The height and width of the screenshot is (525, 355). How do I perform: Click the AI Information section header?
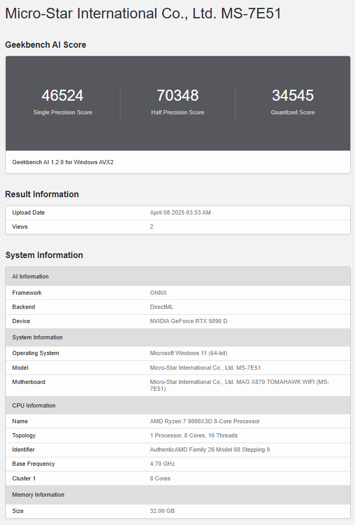click(x=30, y=276)
